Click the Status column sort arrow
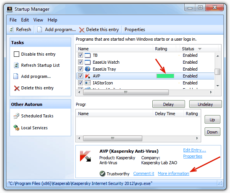This screenshot has width=230, height=193. pos(200,49)
